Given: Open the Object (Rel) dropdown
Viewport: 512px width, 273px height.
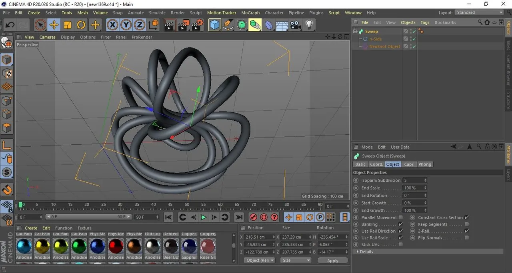Looking at the screenshot, I should coord(260,260).
